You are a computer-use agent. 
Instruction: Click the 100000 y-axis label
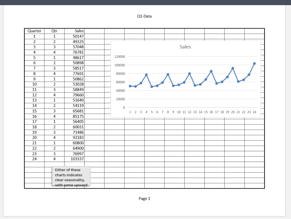tap(119, 65)
